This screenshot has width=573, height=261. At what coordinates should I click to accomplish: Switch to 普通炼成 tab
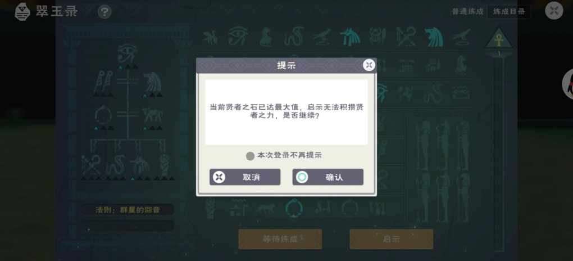pos(467,11)
